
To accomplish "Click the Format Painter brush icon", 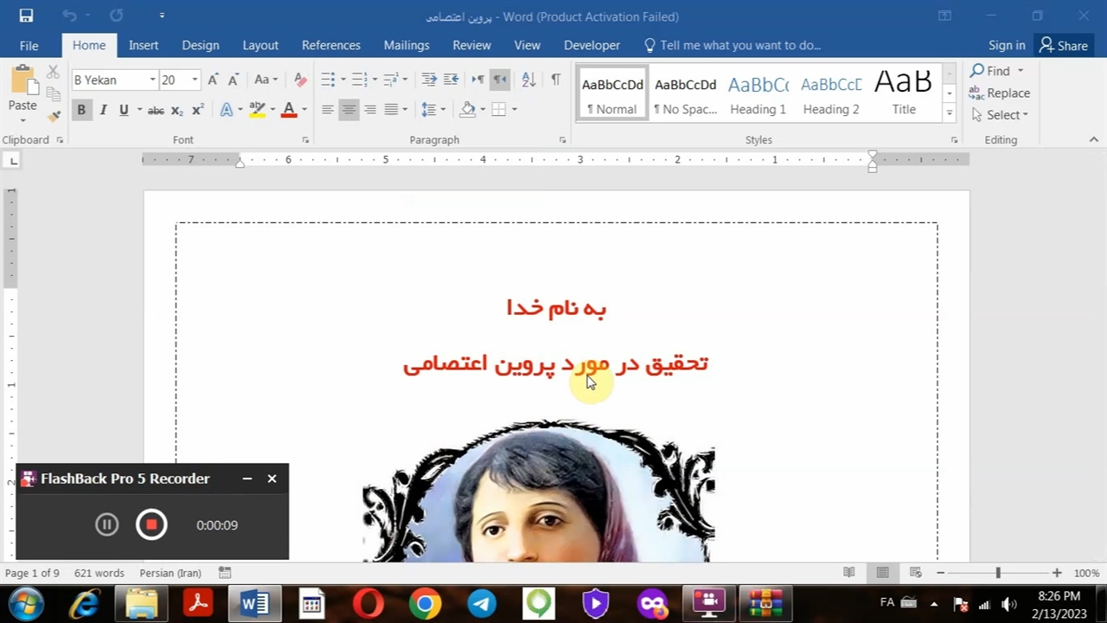I will pos(54,116).
